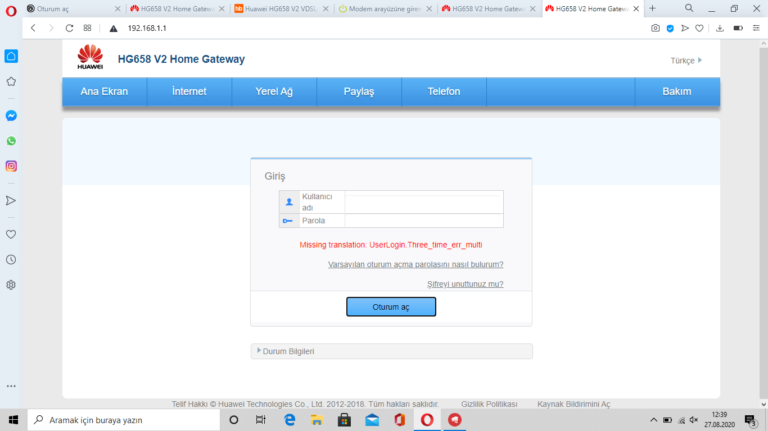Click the Windows search box

click(x=124, y=420)
